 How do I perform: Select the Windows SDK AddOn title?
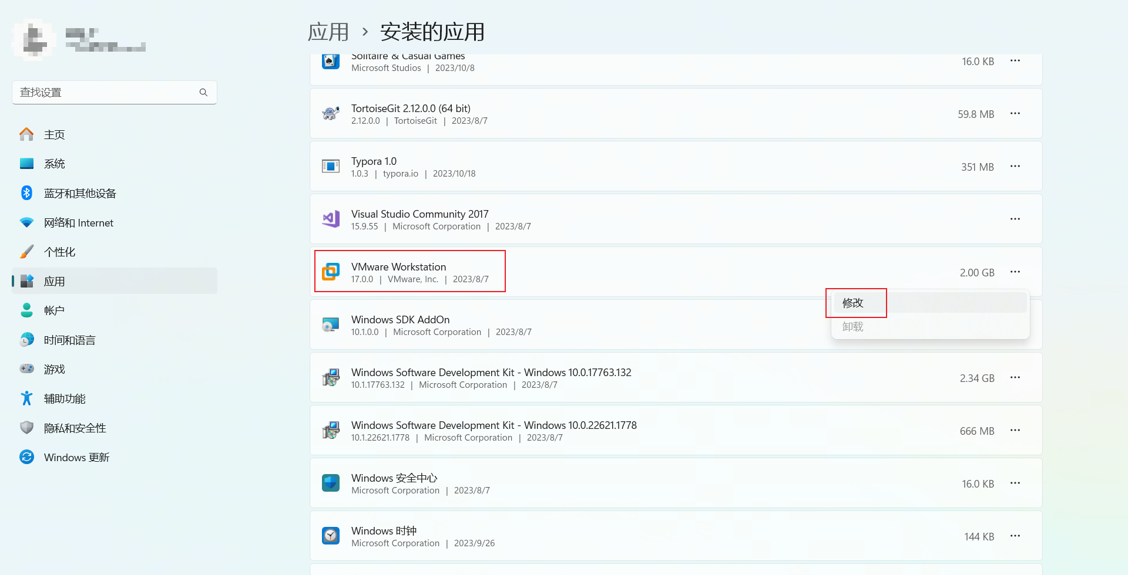[x=400, y=320]
